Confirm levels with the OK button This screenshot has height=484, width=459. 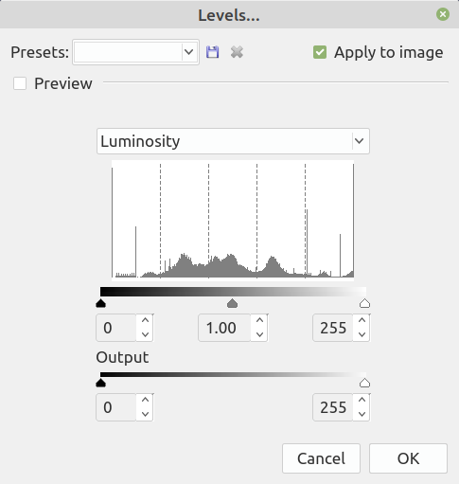[x=408, y=458]
